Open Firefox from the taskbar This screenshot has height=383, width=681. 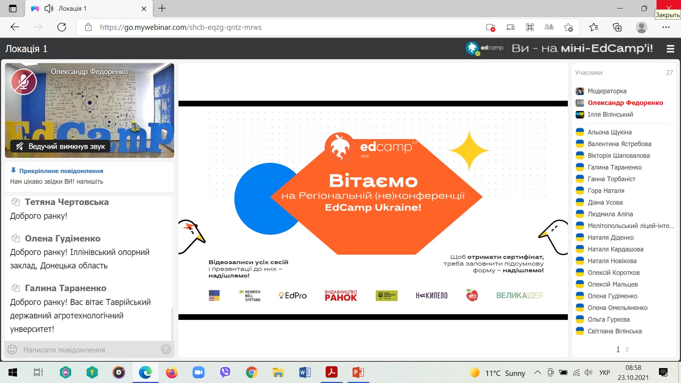point(172,372)
